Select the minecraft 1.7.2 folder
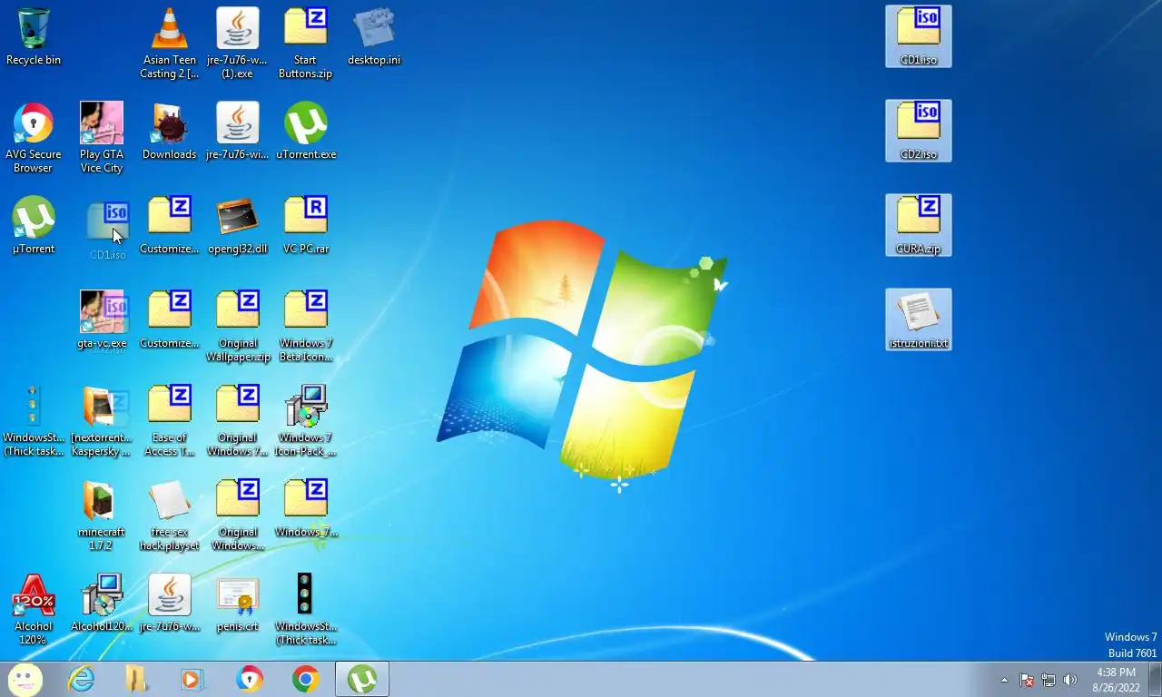The width and height of the screenshot is (1162, 697). pos(102,515)
